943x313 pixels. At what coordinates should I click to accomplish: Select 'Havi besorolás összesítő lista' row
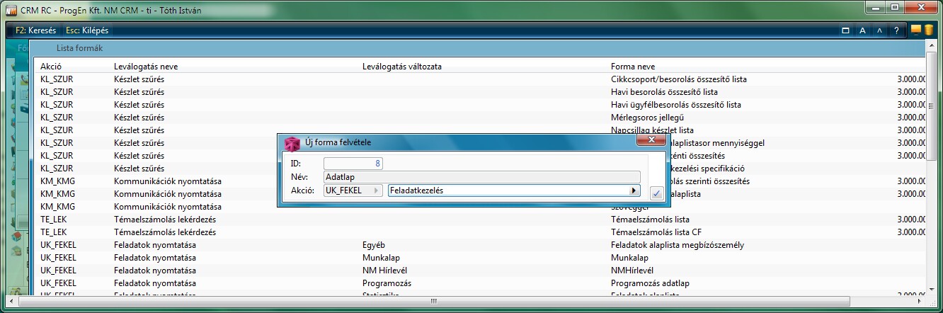(479, 92)
